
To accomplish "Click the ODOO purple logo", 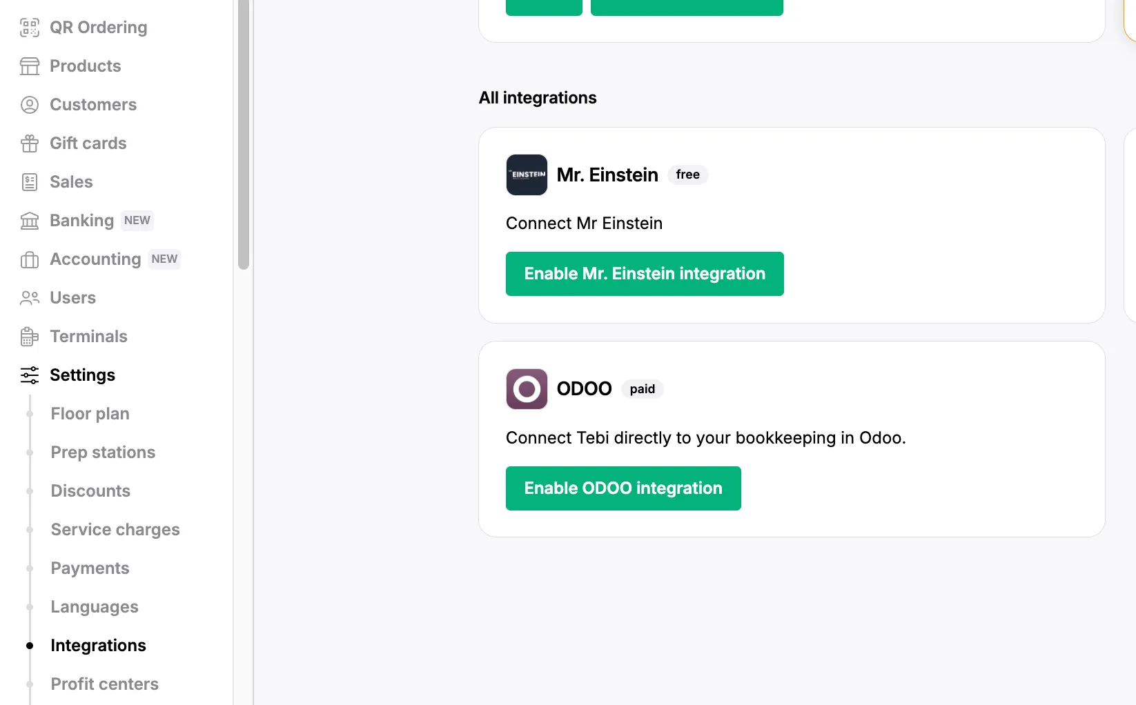I will pos(527,389).
